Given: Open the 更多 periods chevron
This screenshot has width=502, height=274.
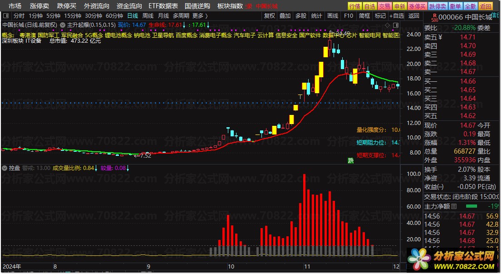Looking at the screenshot, I should pos(207,16).
